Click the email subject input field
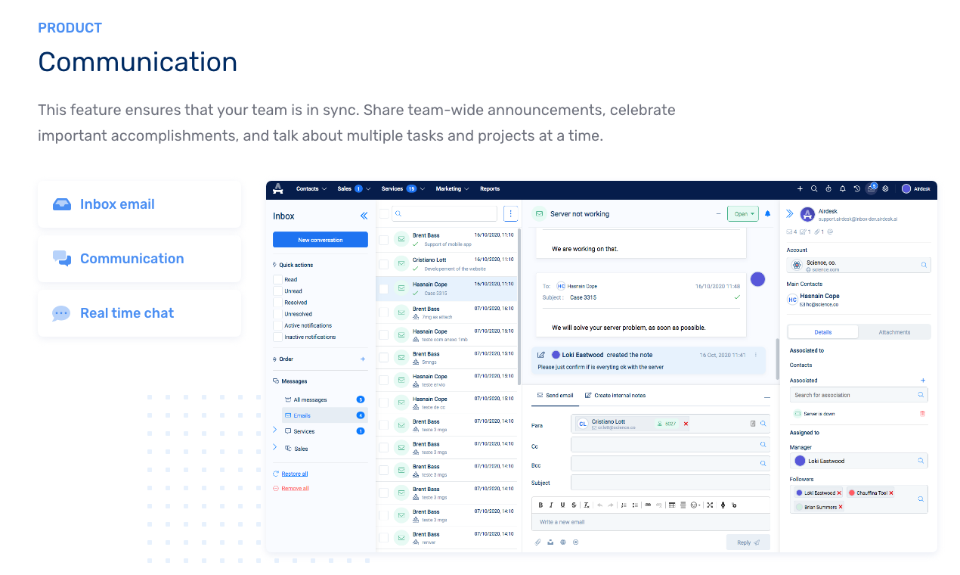960x575 pixels. [x=670, y=482]
